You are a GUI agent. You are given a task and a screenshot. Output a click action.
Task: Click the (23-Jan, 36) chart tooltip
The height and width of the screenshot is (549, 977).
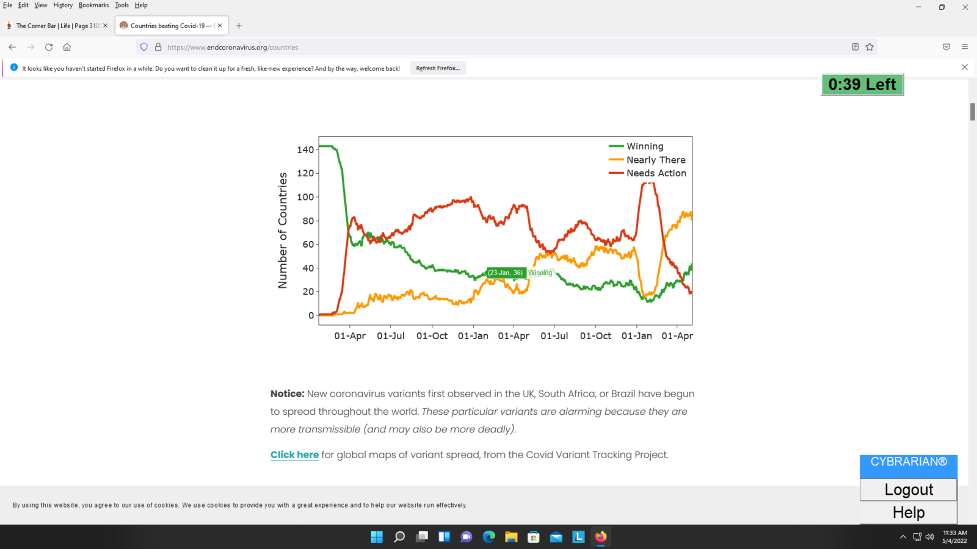506,273
